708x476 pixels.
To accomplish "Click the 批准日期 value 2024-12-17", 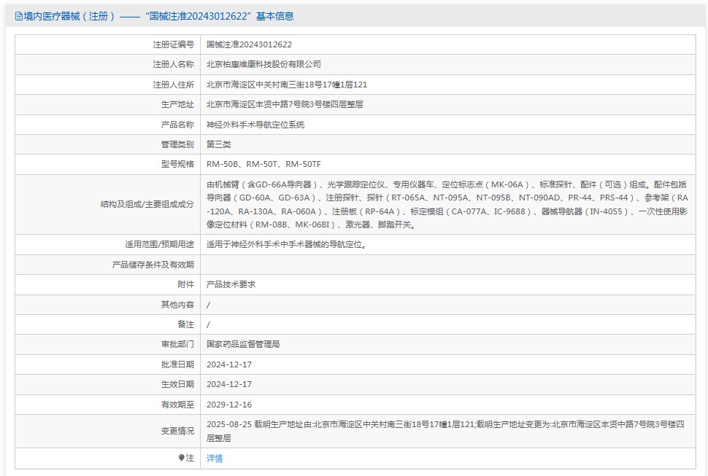I will point(229,364).
